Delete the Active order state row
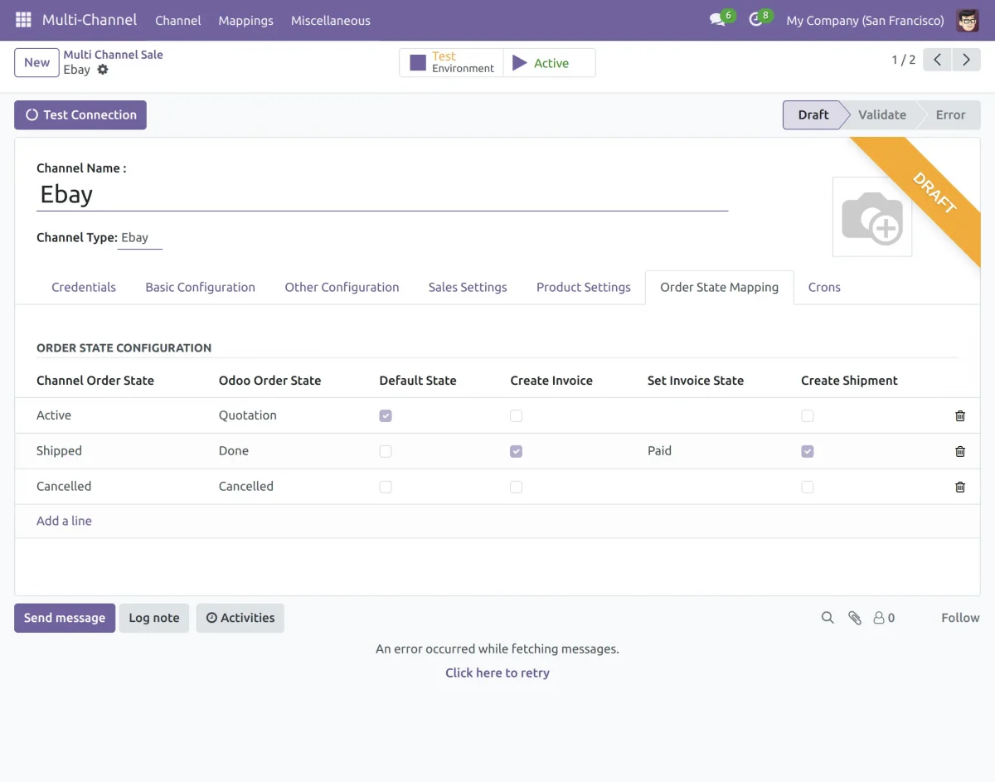The width and height of the screenshot is (995, 782). (x=959, y=415)
